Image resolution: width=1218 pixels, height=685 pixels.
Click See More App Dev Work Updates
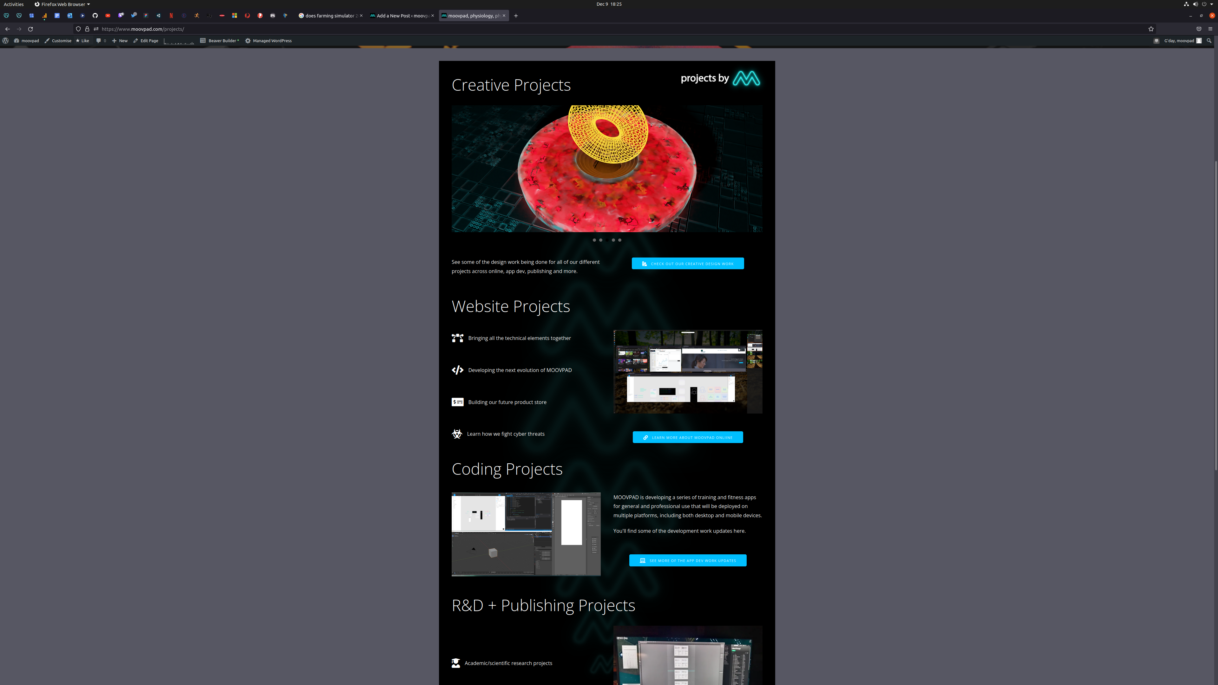(687, 560)
